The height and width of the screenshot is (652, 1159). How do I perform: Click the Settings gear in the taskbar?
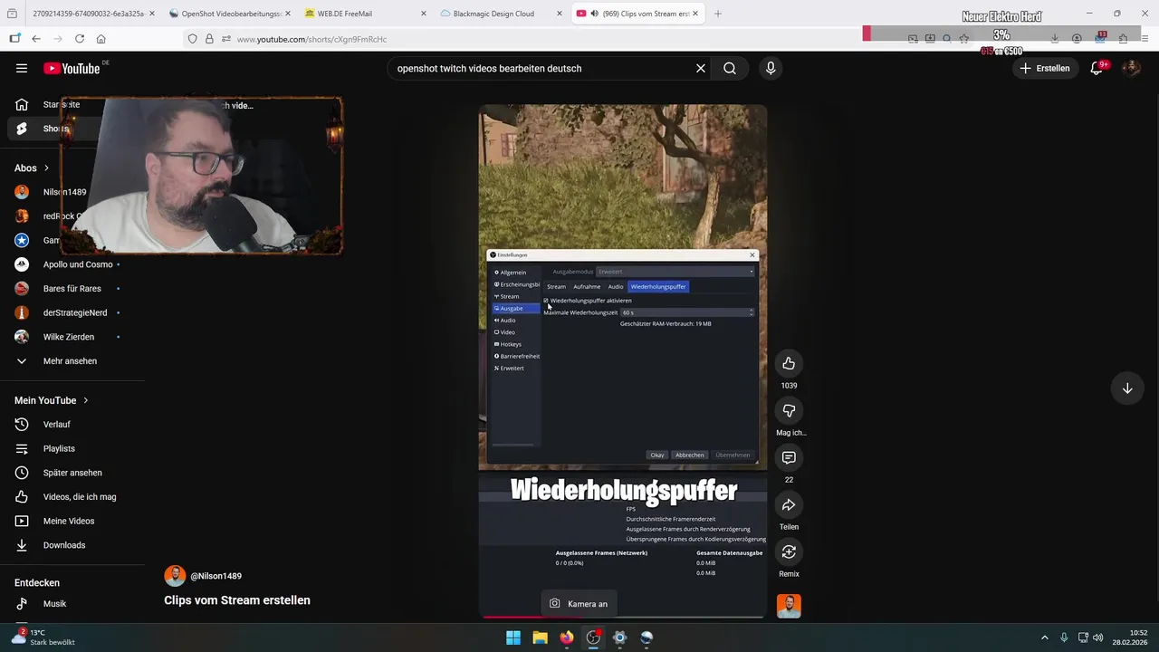tap(619, 638)
